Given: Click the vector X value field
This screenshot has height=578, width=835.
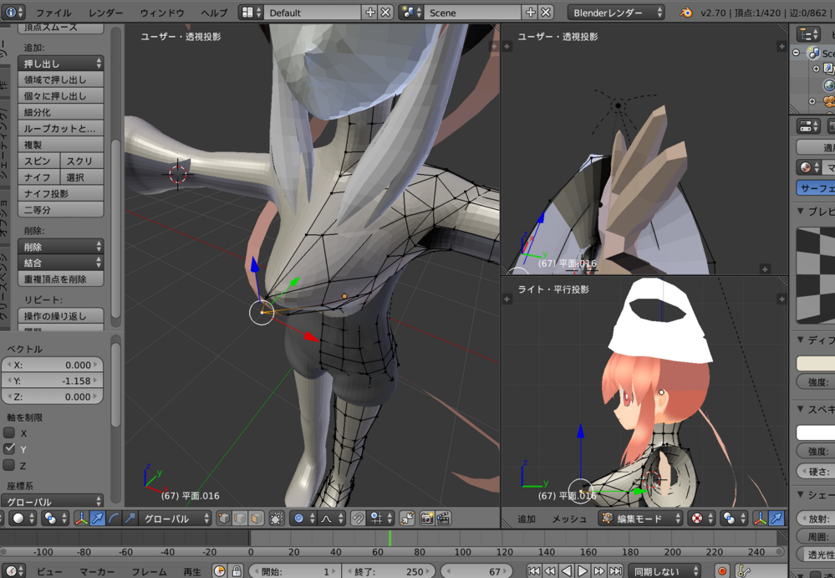Looking at the screenshot, I should (x=52, y=365).
